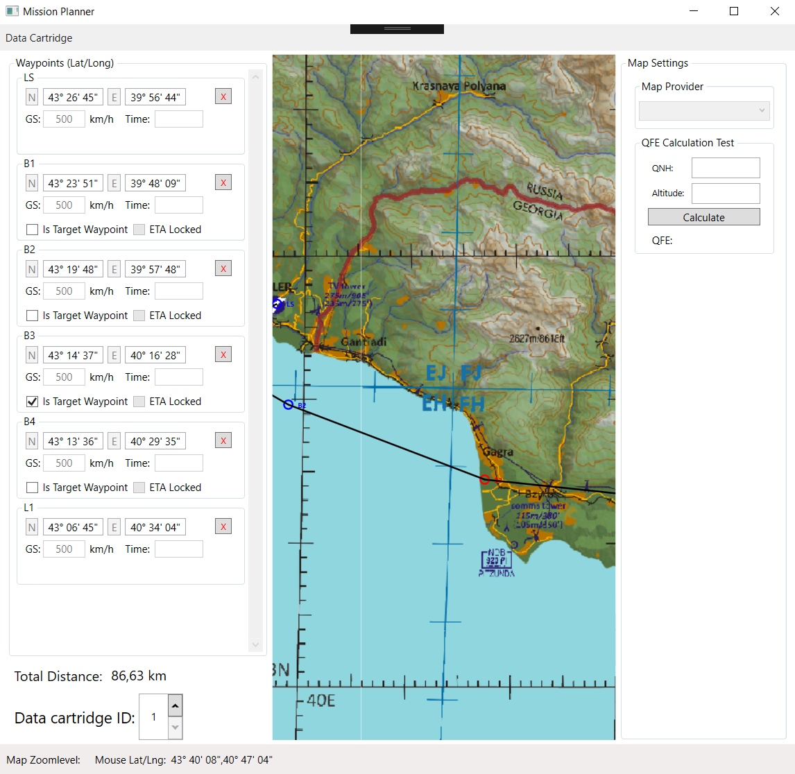This screenshot has height=774, width=795.
Task: Open the Map Provider dropdown
Action: [x=703, y=110]
